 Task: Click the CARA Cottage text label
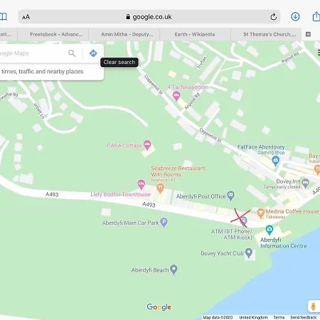coord(124,146)
